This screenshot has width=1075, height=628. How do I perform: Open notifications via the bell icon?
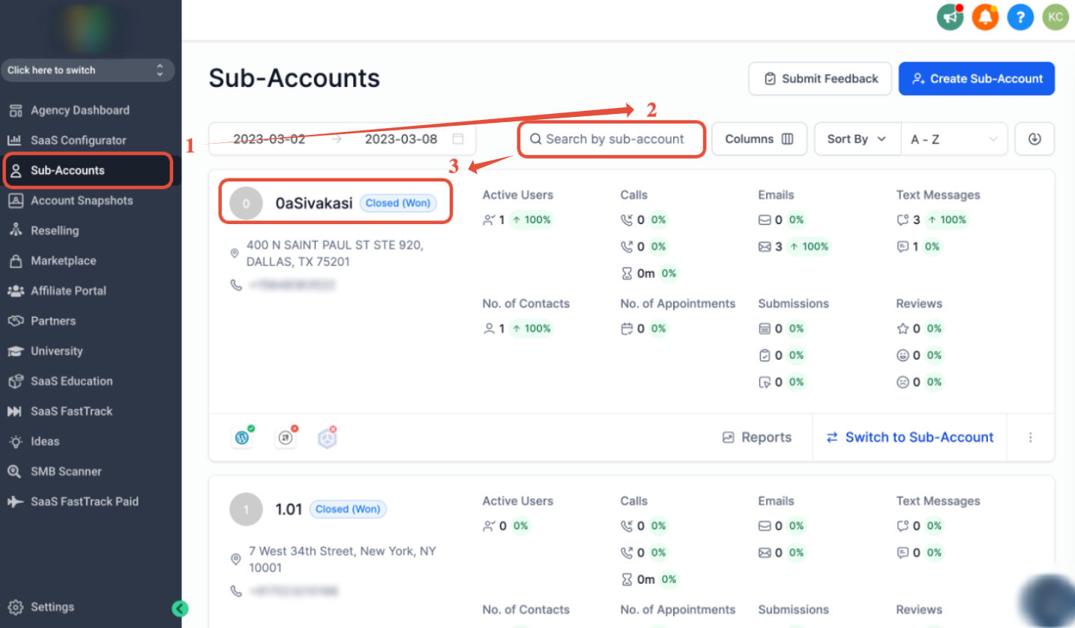tap(985, 16)
